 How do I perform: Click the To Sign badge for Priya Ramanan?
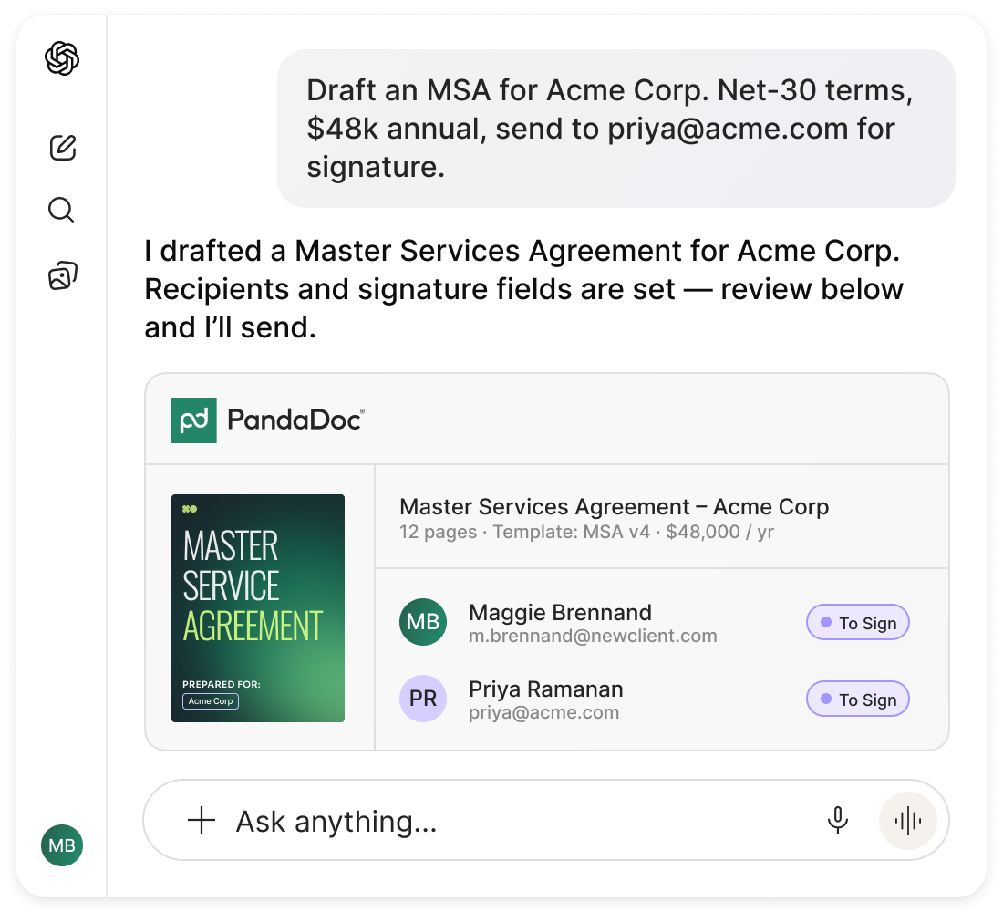858,699
